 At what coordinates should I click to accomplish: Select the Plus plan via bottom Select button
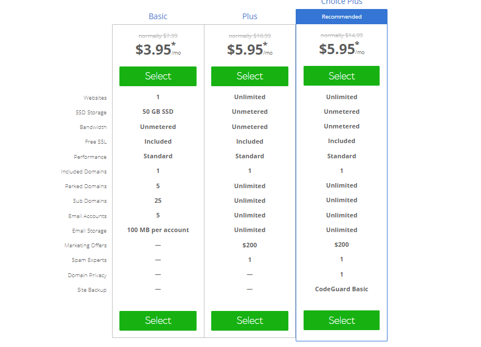click(250, 321)
